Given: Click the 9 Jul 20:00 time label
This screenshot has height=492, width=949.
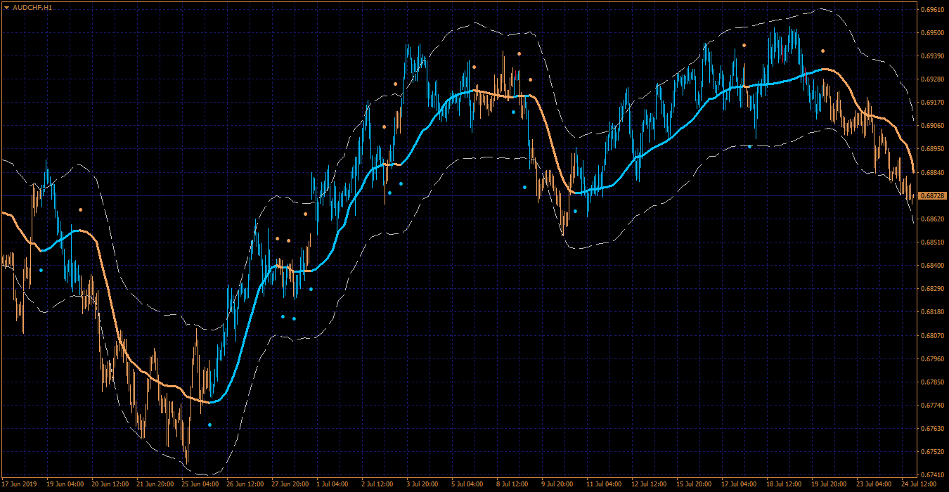Looking at the screenshot, I should pos(557,484).
